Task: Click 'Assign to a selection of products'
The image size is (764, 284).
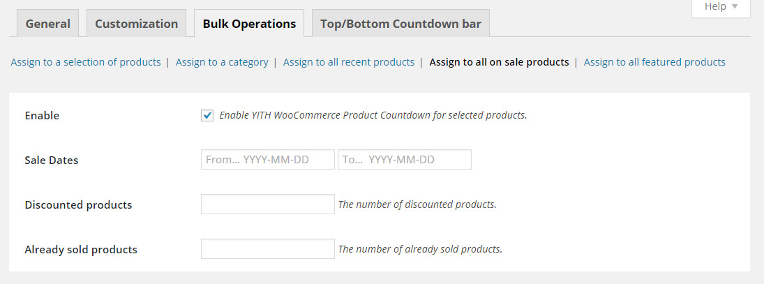Action: (x=86, y=62)
